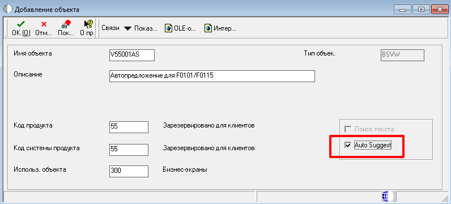The height and width of the screenshot is (204, 451).
Task: Open the OLE-о... toolbar item
Action: (x=181, y=28)
